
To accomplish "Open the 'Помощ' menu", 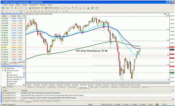I will [x=50, y=5].
